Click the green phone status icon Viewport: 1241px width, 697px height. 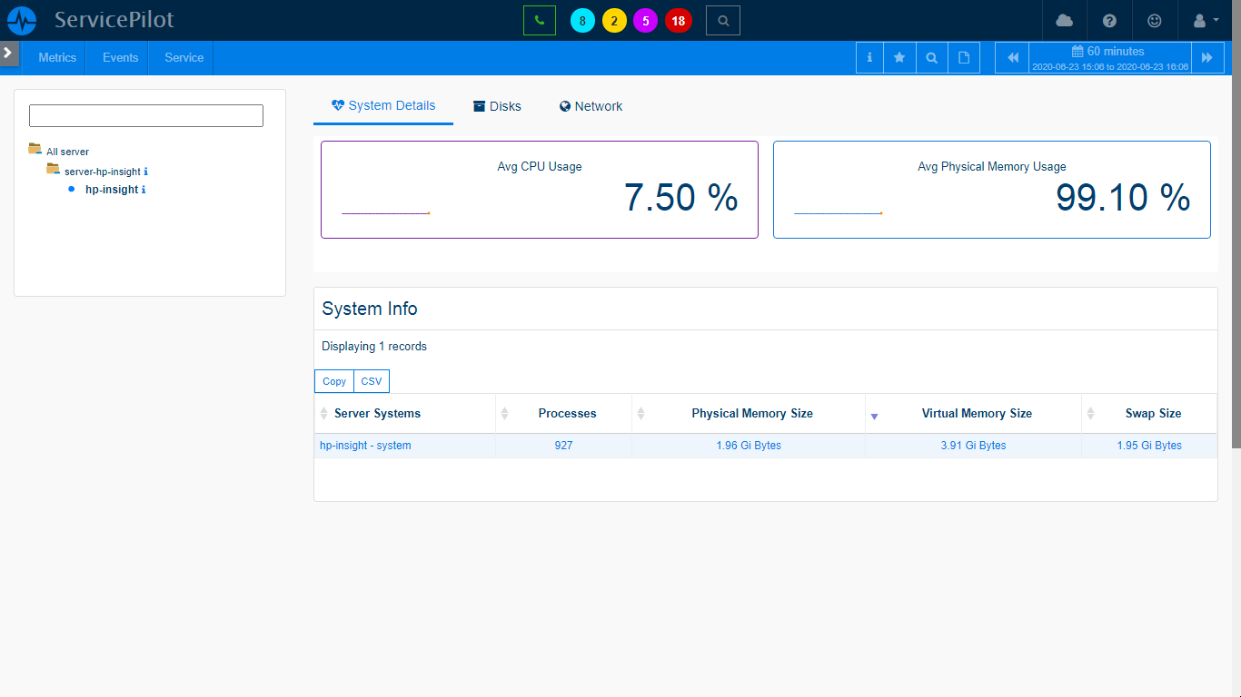coord(540,19)
